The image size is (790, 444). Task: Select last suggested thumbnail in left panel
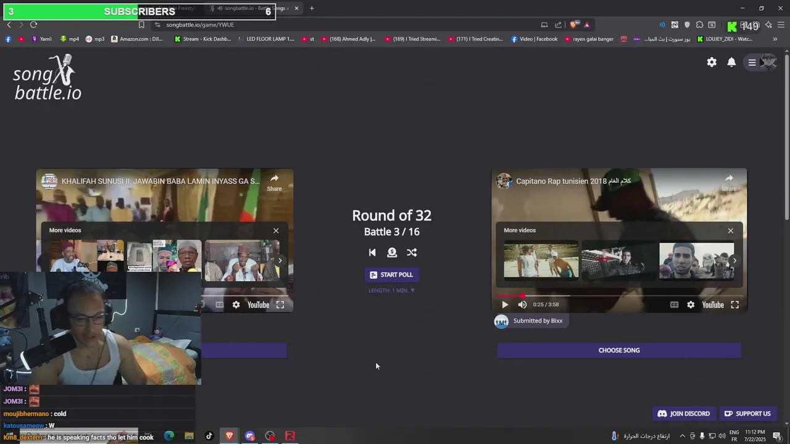point(242,261)
